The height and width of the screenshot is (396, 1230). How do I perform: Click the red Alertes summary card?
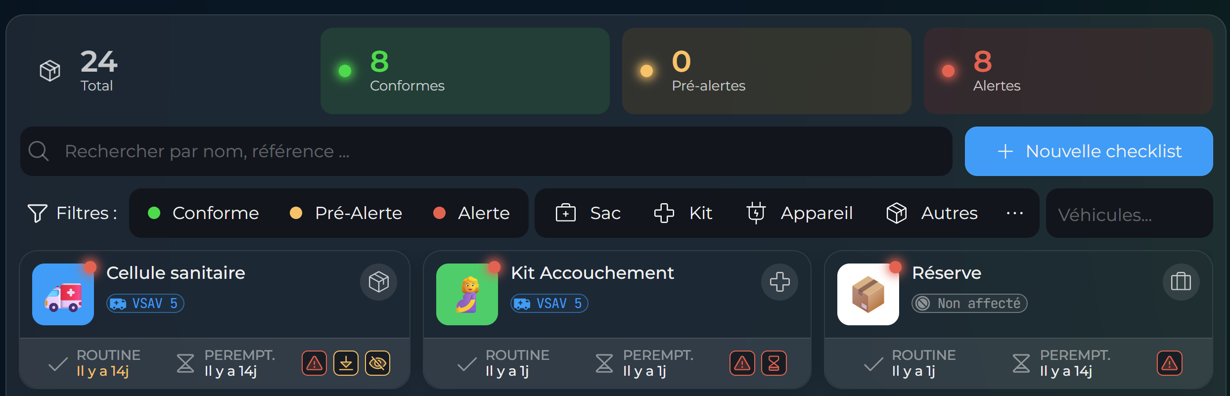click(1068, 71)
